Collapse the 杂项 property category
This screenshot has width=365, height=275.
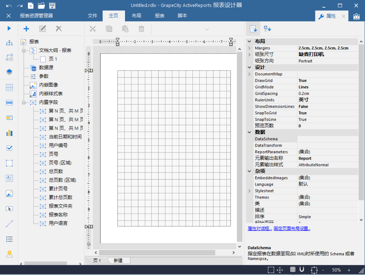pos(249,171)
